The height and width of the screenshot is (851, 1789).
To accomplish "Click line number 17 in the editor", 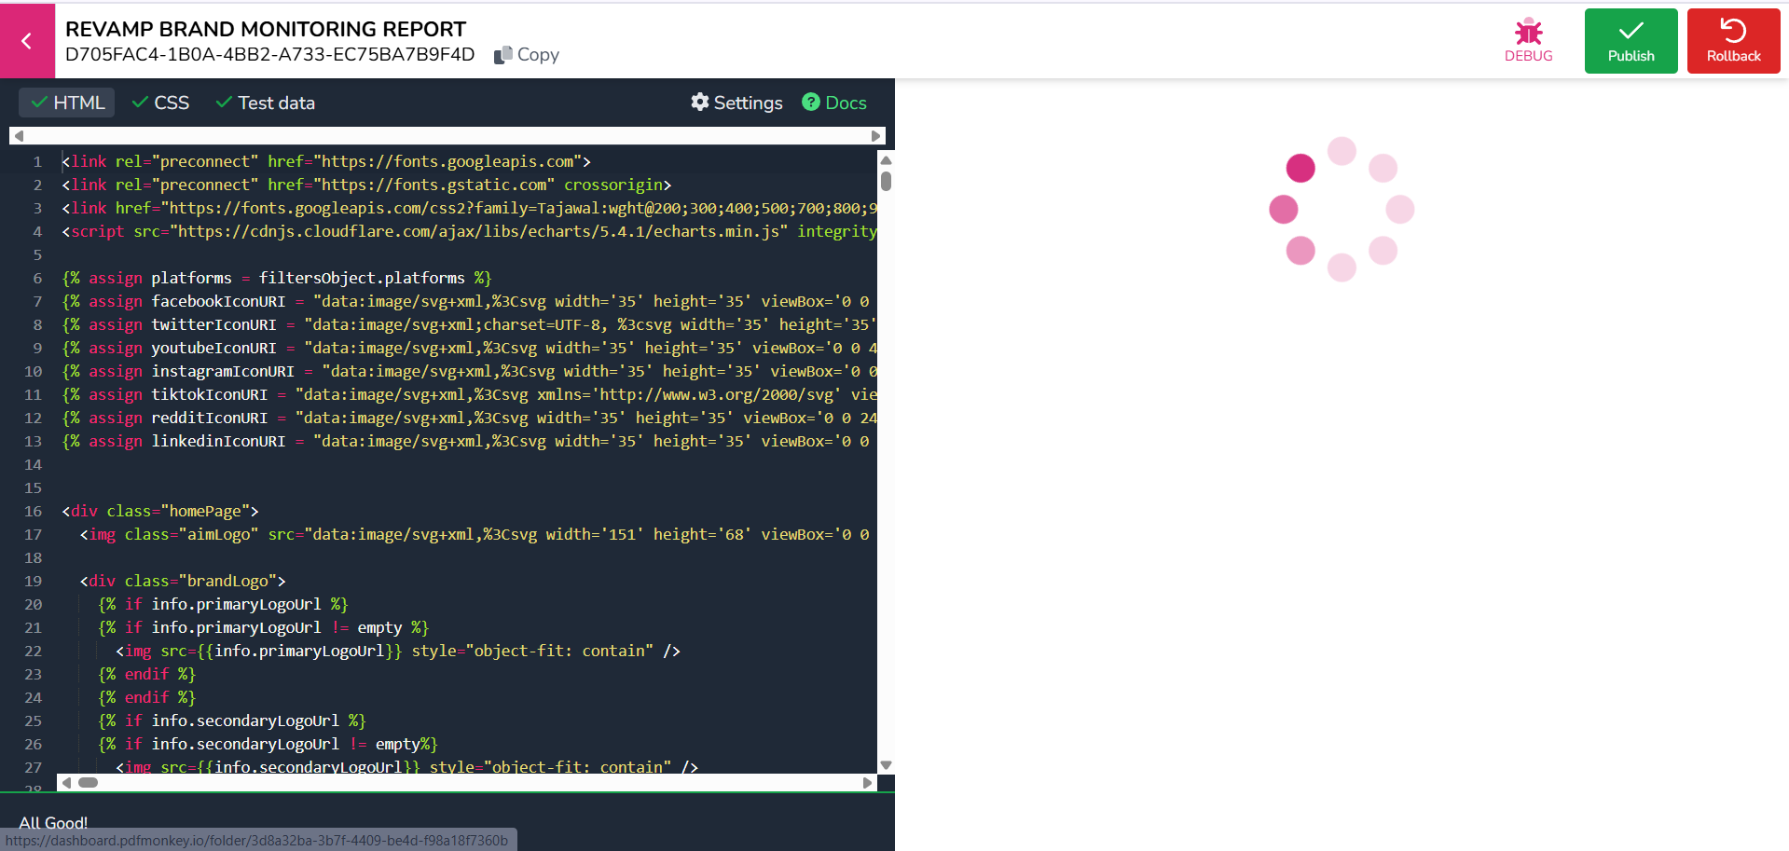I will click(x=33, y=534).
